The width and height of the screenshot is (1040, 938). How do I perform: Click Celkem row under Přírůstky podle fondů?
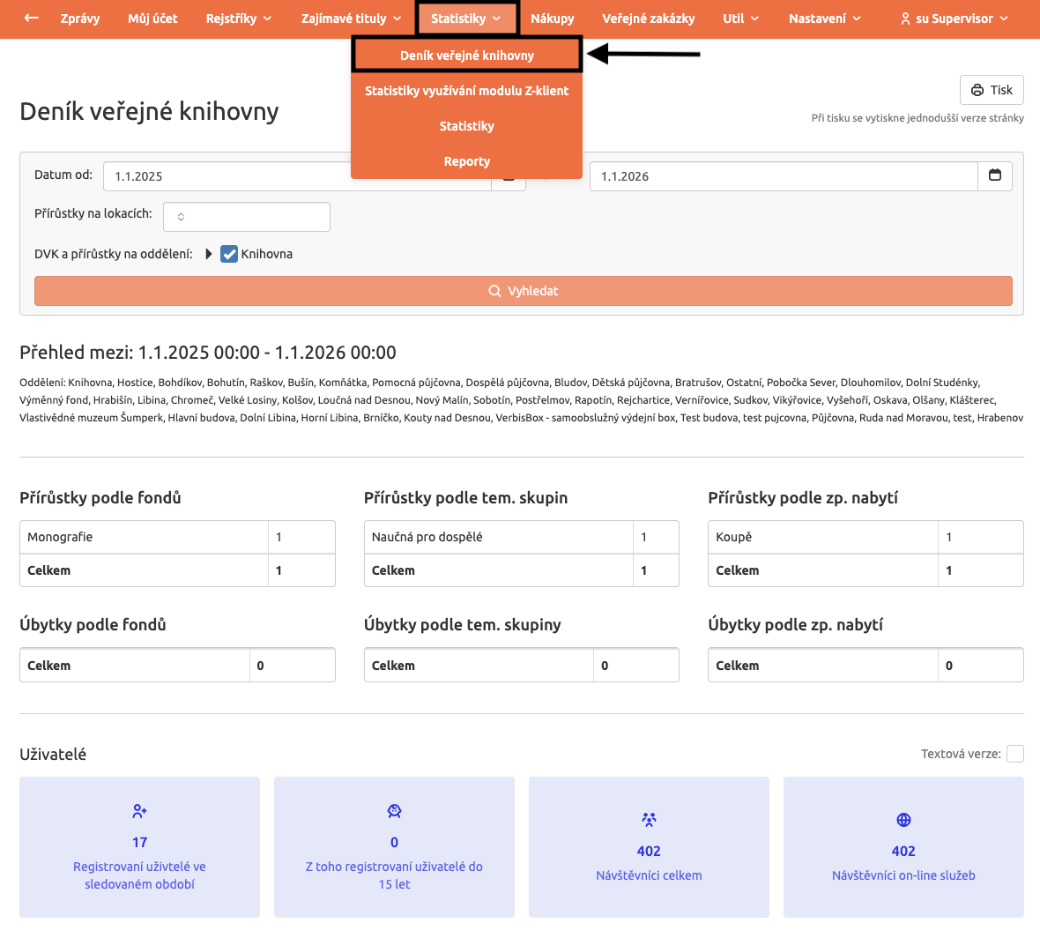[x=177, y=570]
